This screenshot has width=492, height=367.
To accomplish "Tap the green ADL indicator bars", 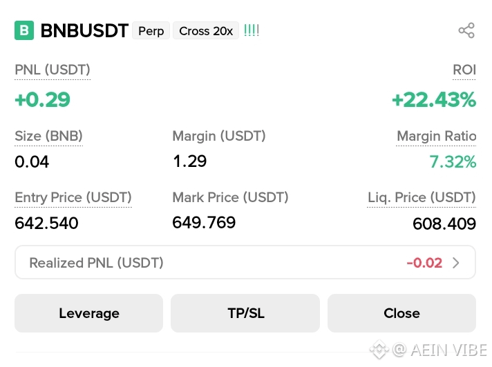I will point(252,30).
